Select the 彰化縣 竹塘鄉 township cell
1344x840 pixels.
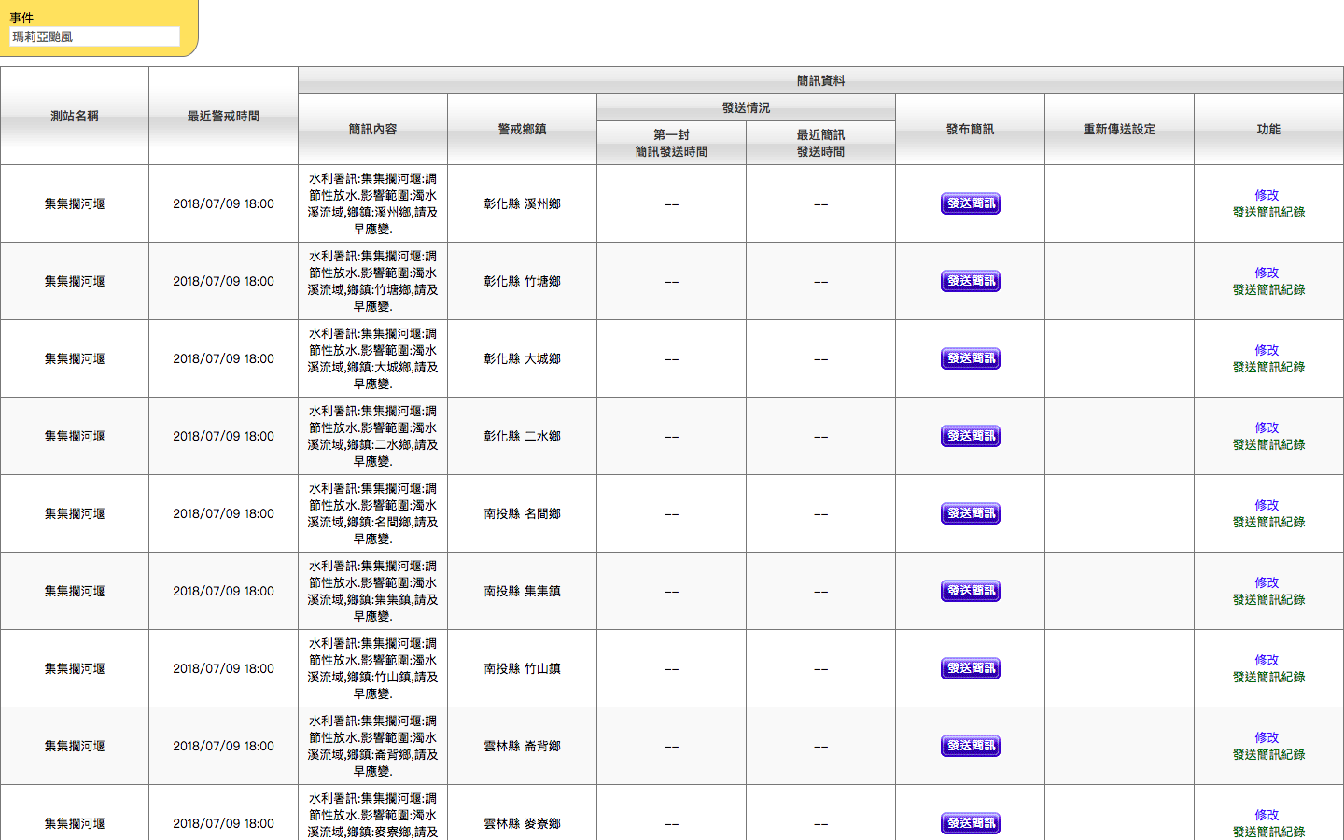pos(522,281)
